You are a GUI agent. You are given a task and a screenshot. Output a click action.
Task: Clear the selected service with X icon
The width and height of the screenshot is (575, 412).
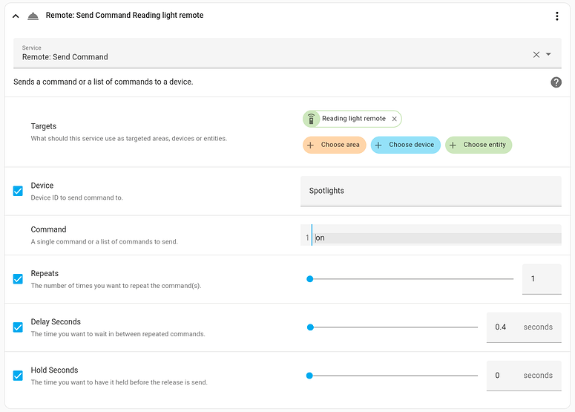click(536, 54)
